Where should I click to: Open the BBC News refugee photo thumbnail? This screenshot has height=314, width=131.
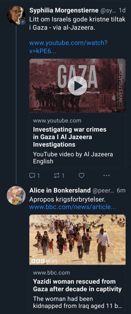point(78,240)
